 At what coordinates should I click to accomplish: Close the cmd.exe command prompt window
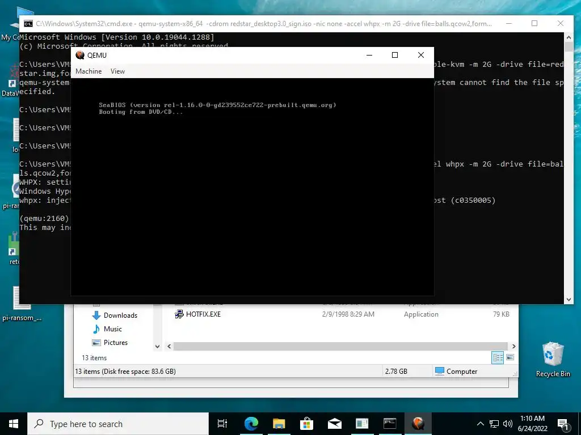561,23
